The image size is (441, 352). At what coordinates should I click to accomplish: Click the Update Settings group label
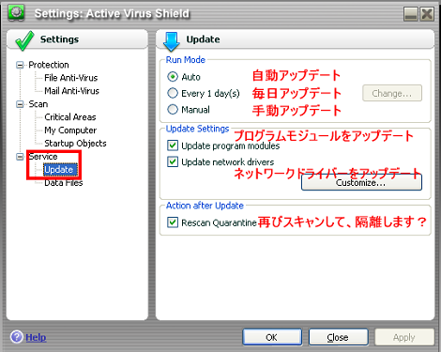pos(197,129)
